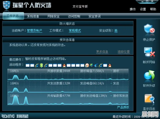Click the RISING 瑞星 logo in the footer
This screenshot has height=119, width=160.
click(15, 116)
